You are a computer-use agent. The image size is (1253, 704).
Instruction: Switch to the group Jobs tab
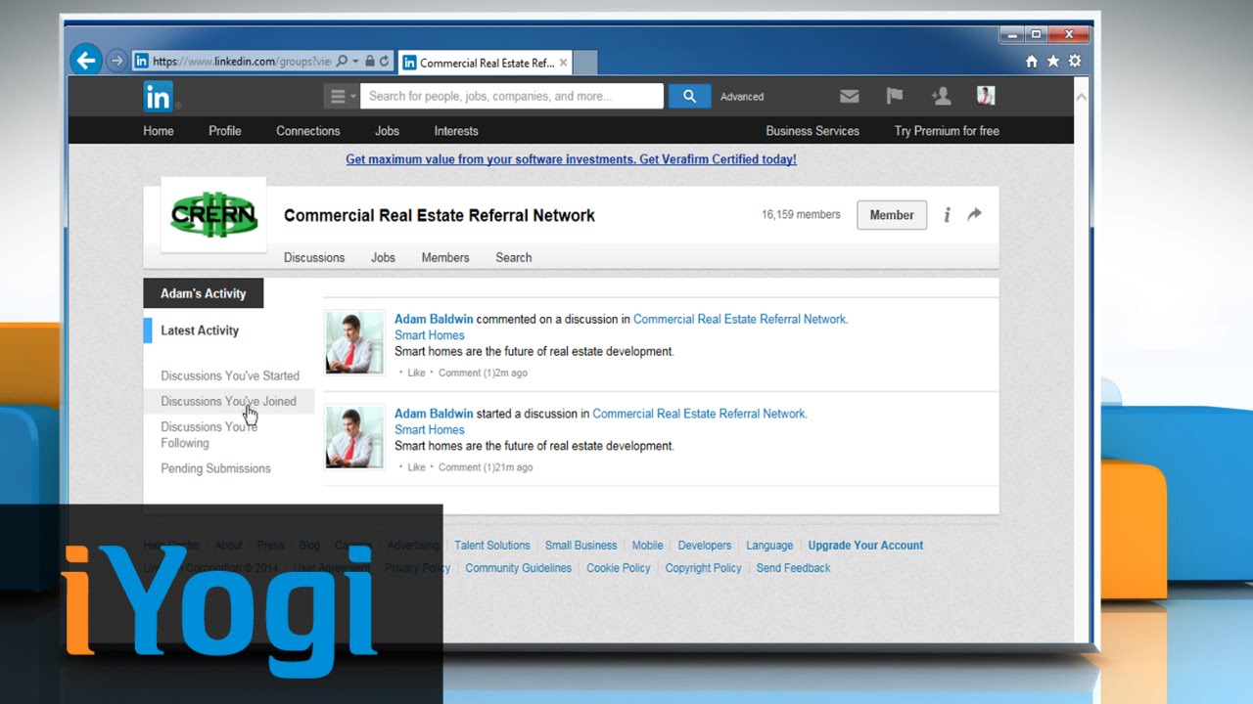383,258
